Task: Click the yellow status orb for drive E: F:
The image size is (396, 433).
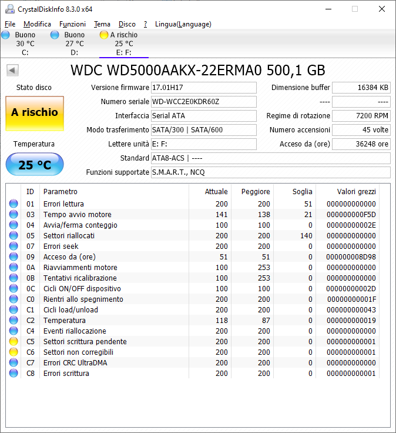Action: 103,35
